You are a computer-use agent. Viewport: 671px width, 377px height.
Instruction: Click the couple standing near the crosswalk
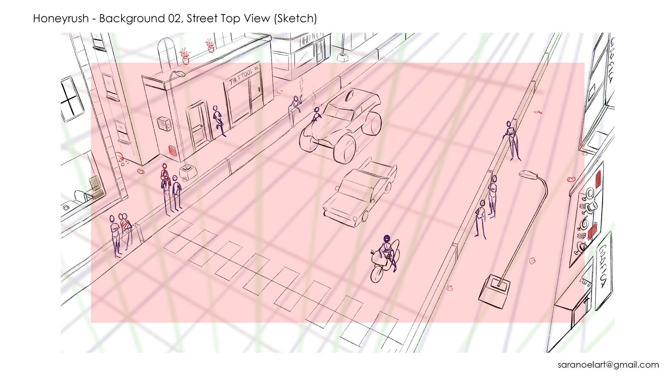click(120, 234)
